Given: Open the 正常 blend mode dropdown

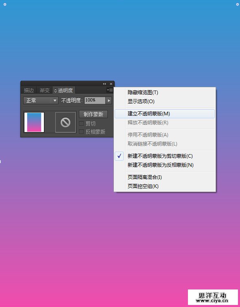Looking at the screenshot, I should tap(41, 101).
